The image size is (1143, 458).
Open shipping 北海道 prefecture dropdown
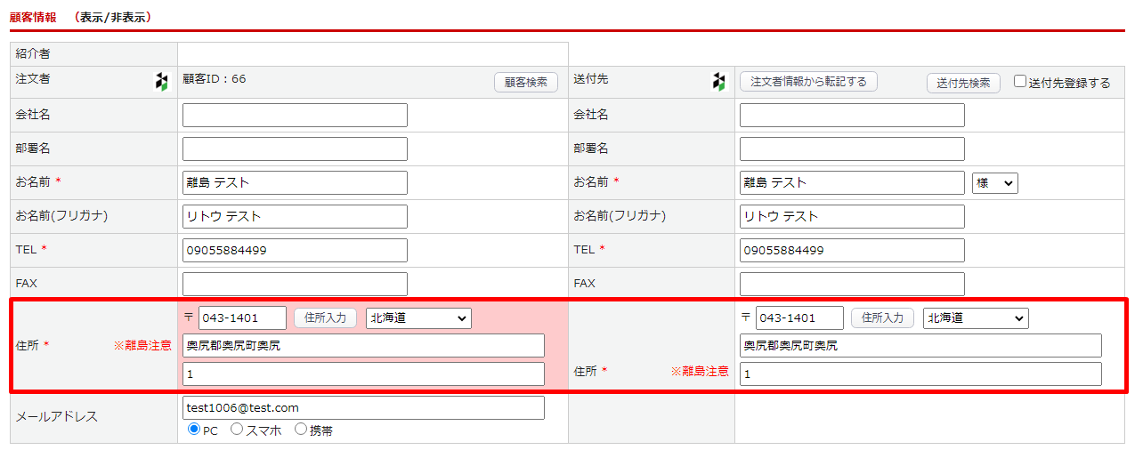tap(976, 318)
